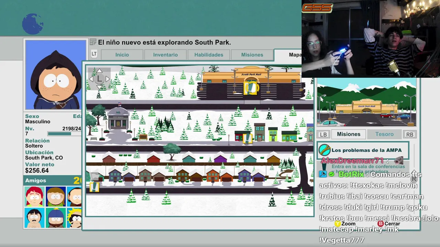
Task: Select the Misiones sub-tab under the mall preview
Action: tap(349, 134)
